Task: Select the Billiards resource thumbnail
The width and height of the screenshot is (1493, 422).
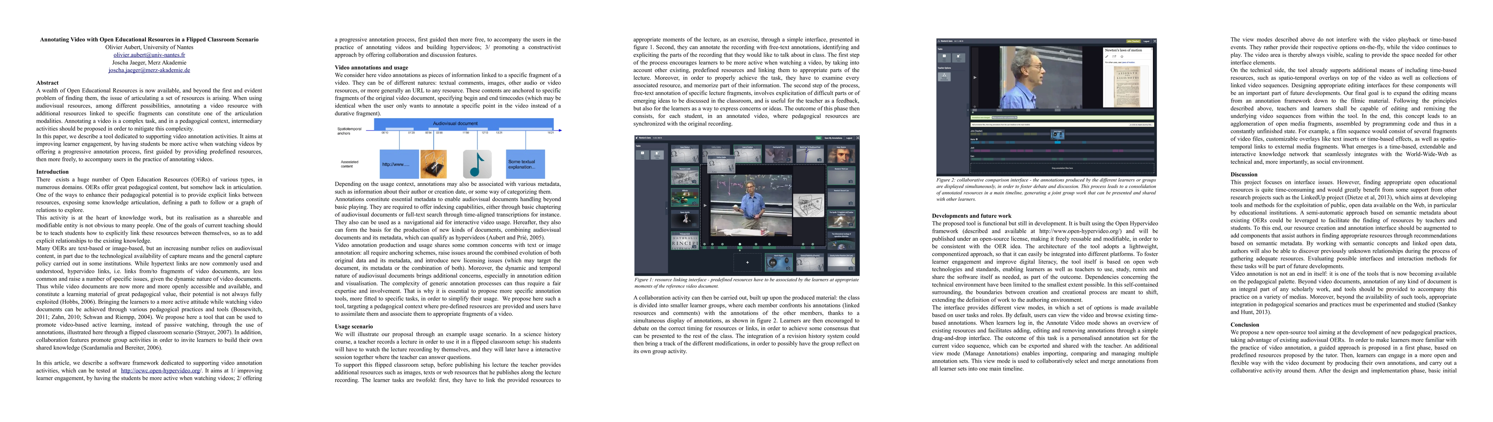Action: (x=685, y=198)
